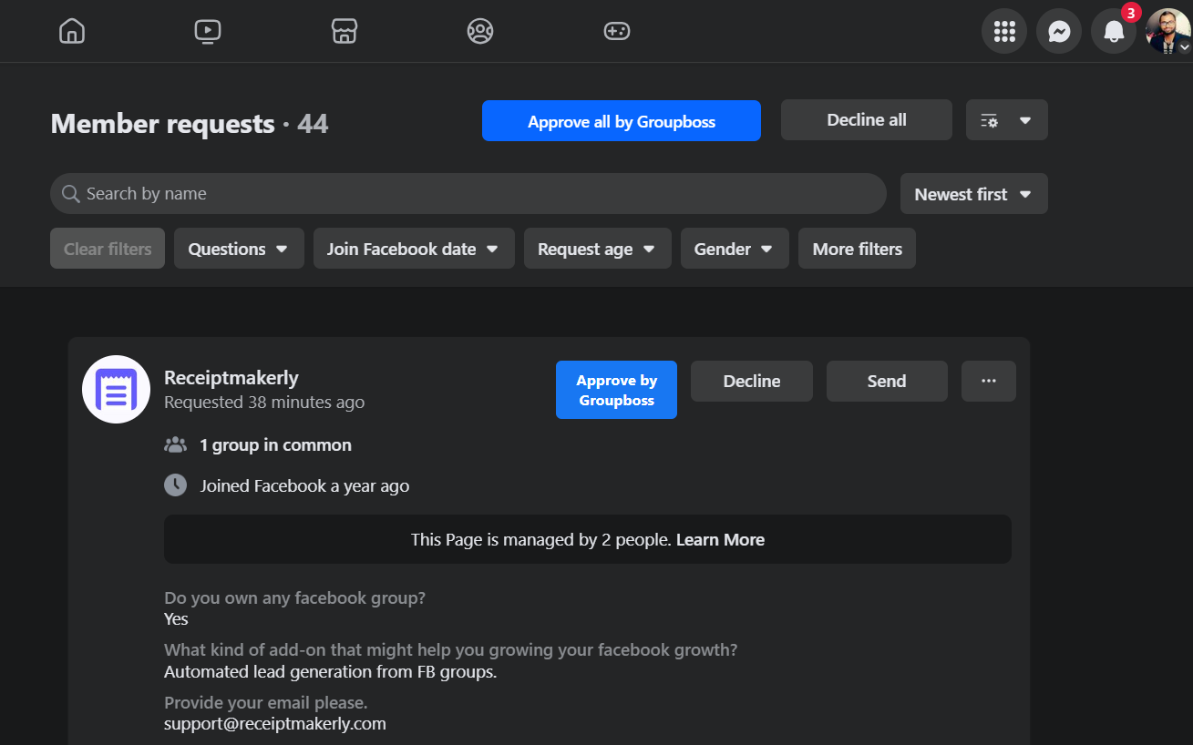
Task: Click the groups-in-common people icon
Action: tap(175, 445)
